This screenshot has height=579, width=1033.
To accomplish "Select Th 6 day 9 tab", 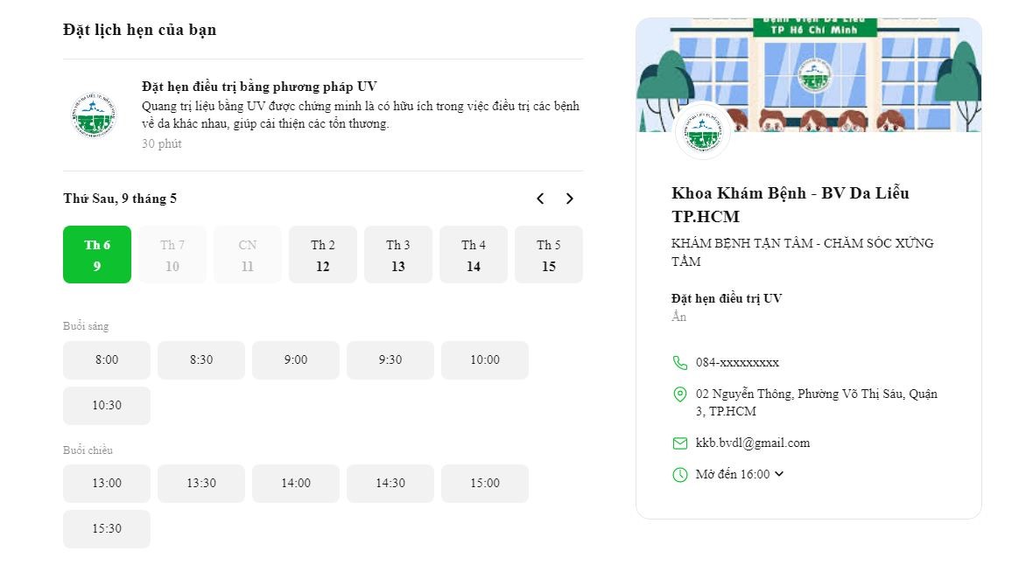I will click(97, 255).
